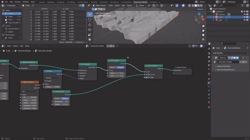
Task: Adjust the Value field on Multiply node
Action: 53,87
